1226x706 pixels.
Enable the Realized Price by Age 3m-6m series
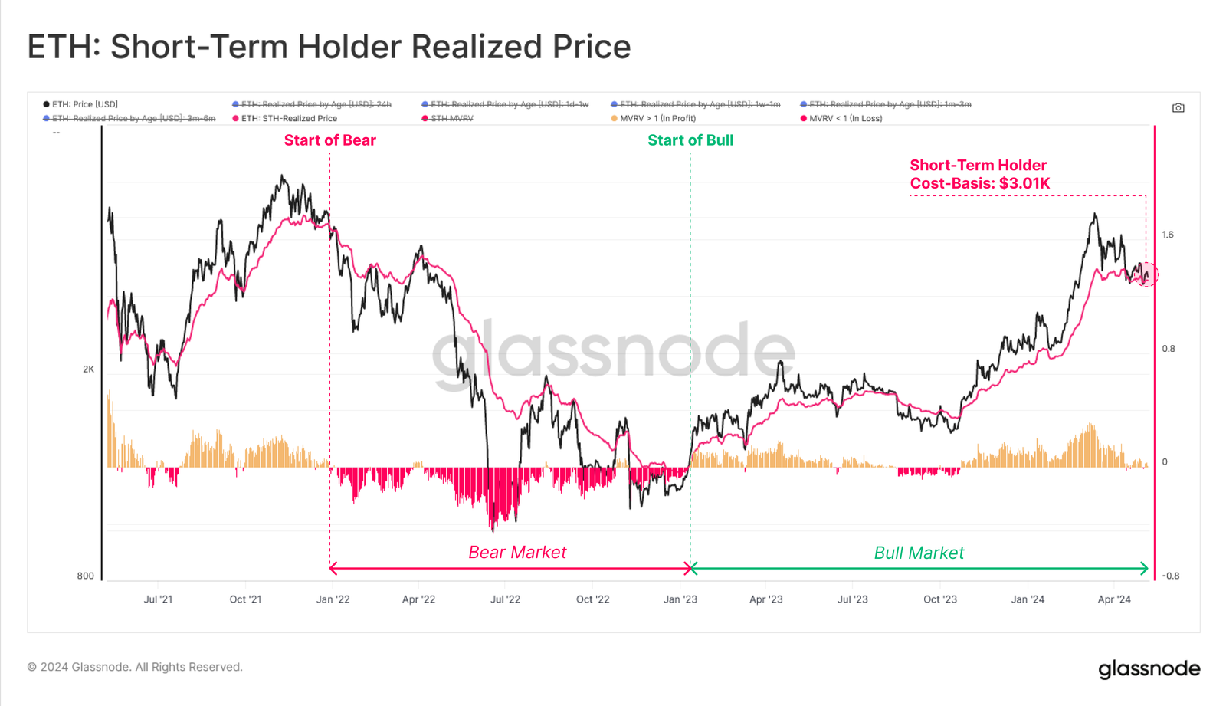129,118
